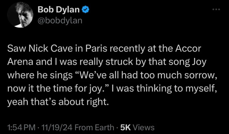Select the 11/19/24 post date
This screenshot has width=229, height=134.
click(x=57, y=127)
